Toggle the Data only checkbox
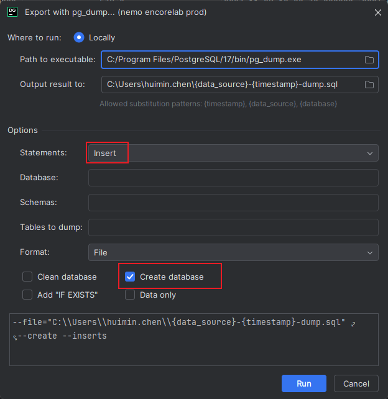The width and height of the screenshot is (388, 399). [x=130, y=295]
